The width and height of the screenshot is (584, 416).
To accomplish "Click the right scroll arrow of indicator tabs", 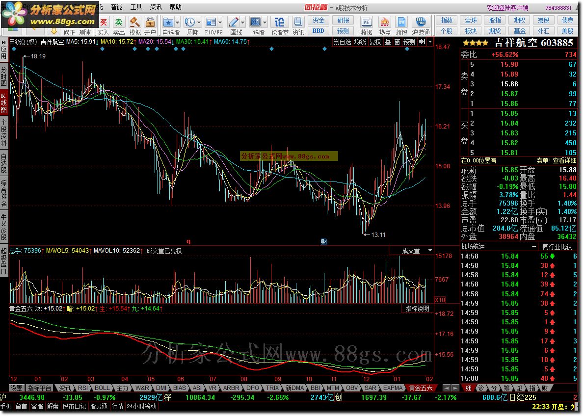I will coord(454,388).
